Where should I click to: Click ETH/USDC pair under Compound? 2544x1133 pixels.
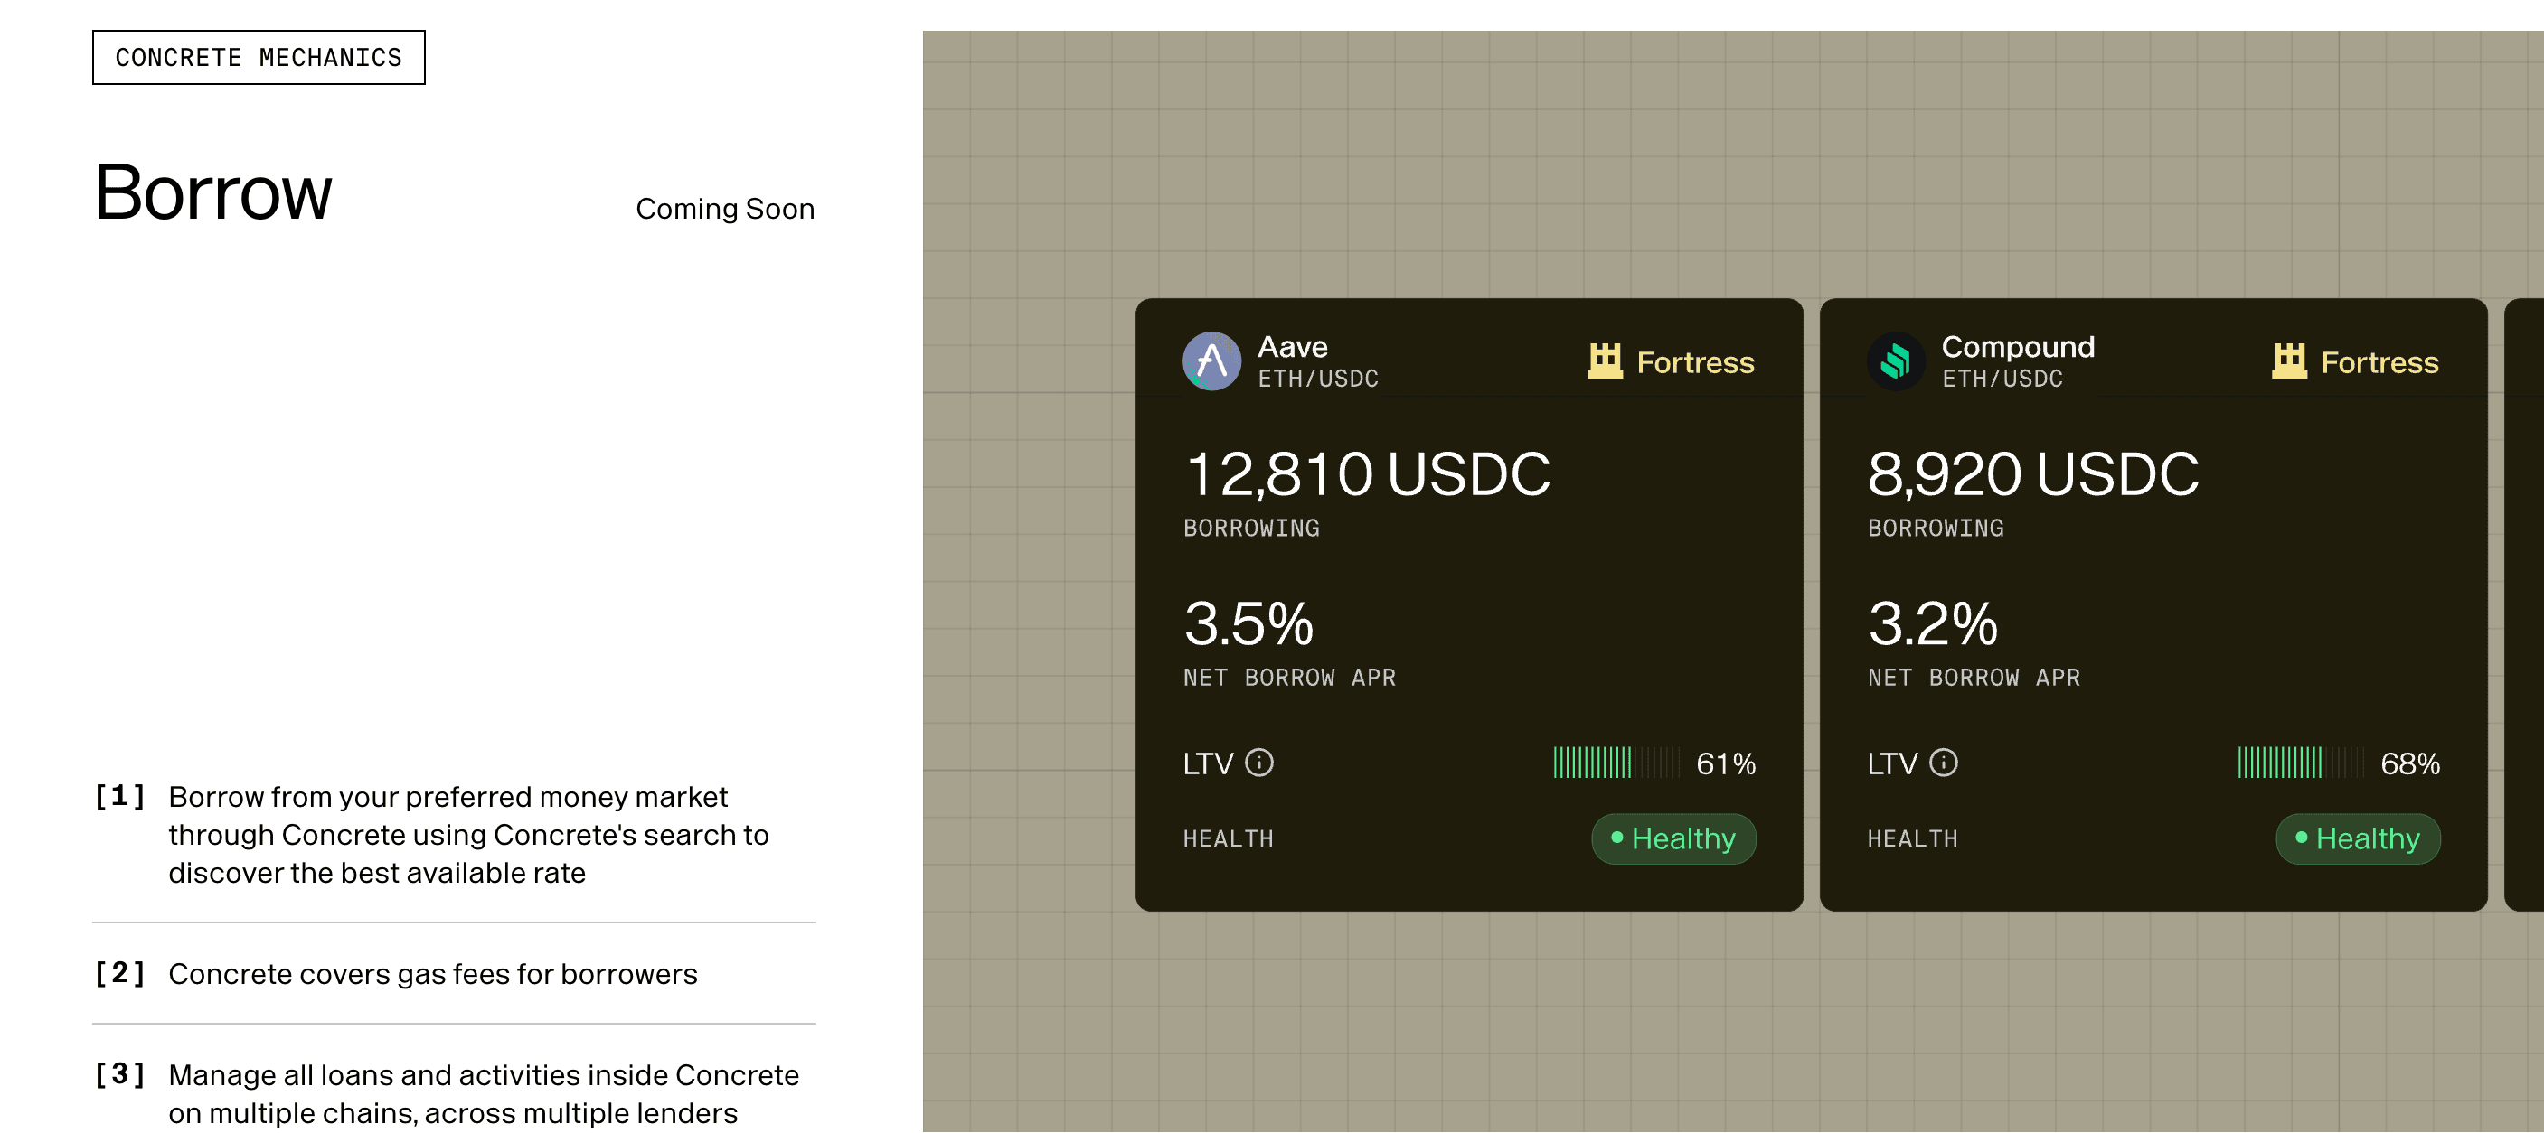pyautogui.click(x=2002, y=379)
